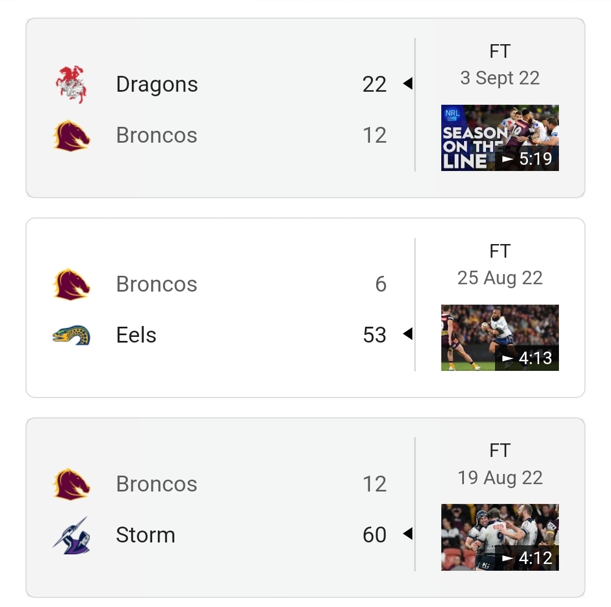Viewport: 611px width, 607px height.
Task: Play the 4:12 Broncos vs Storm highlights
Action: [x=500, y=537]
